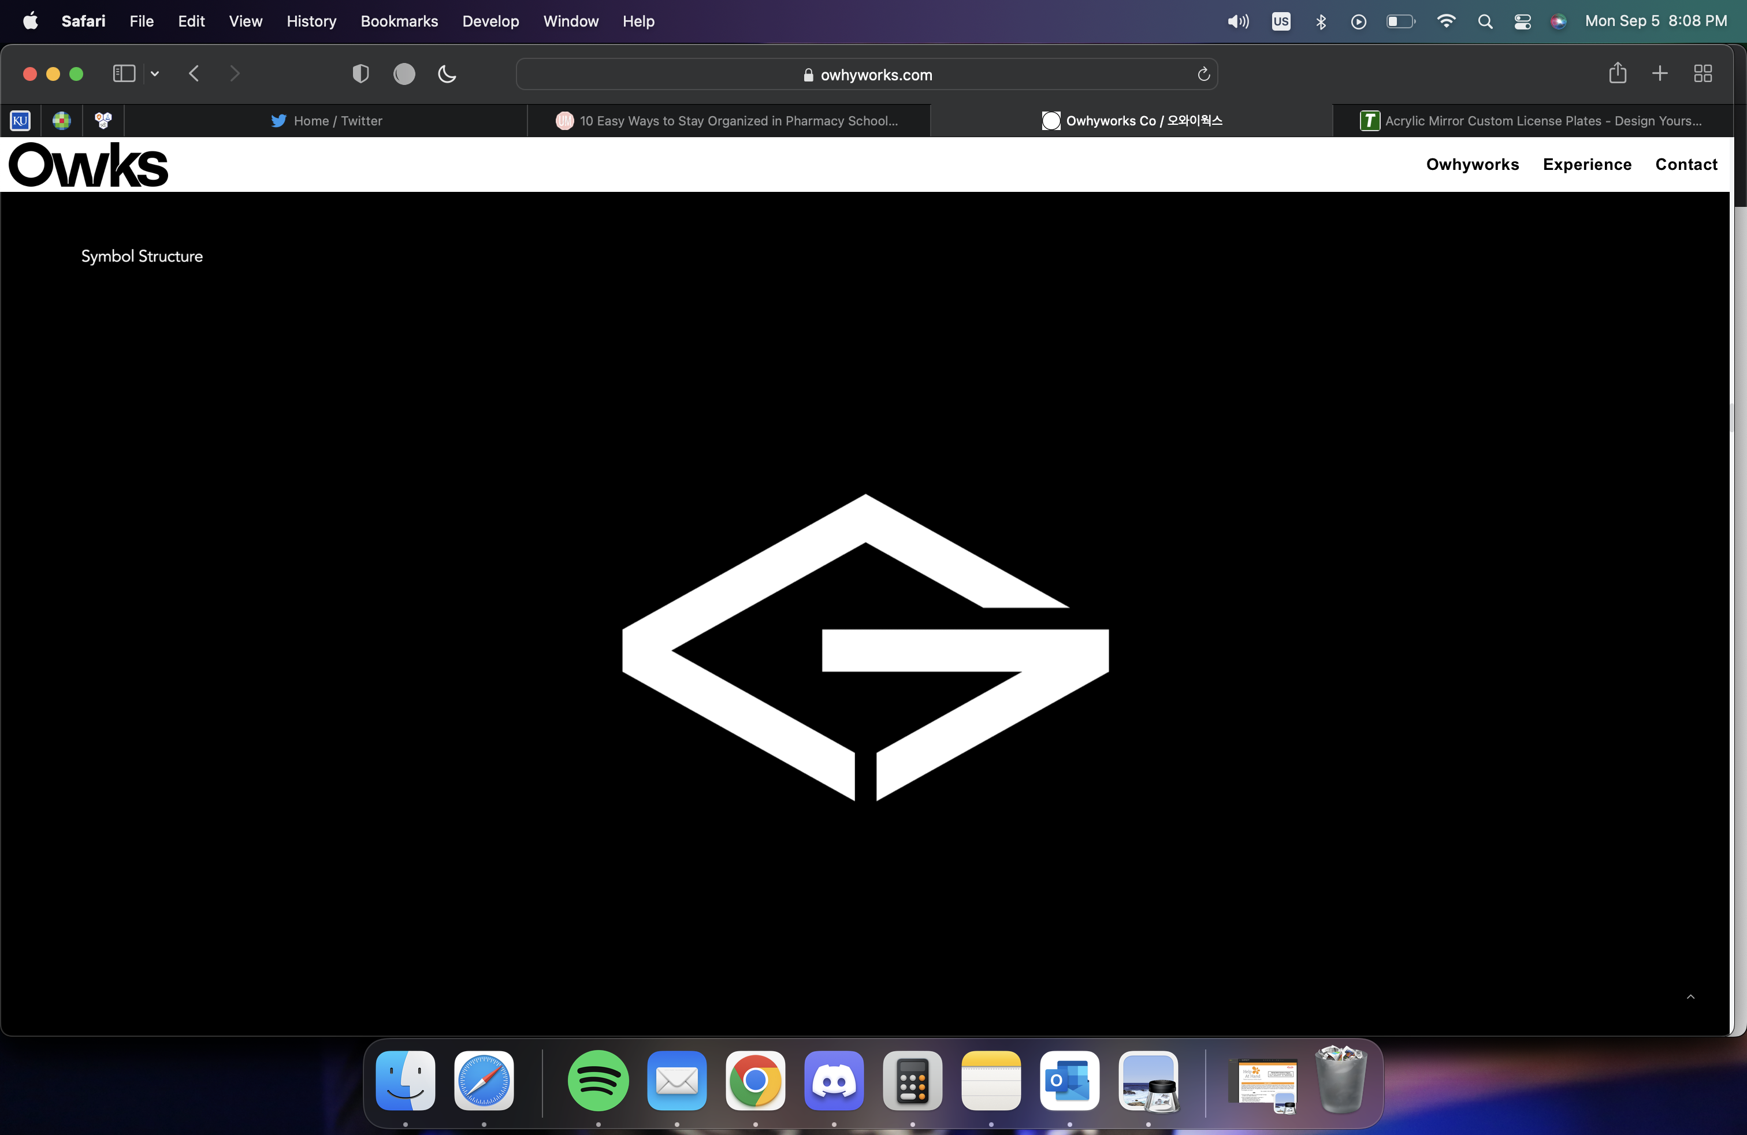Open the Share menu
This screenshot has height=1135, width=1747.
pyautogui.click(x=1617, y=73)
